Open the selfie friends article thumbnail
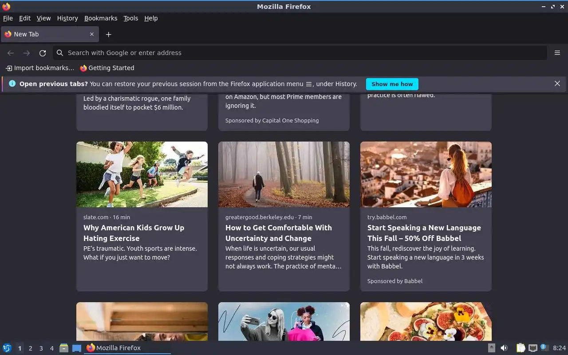The image size is (568, 355). [284, 322]
